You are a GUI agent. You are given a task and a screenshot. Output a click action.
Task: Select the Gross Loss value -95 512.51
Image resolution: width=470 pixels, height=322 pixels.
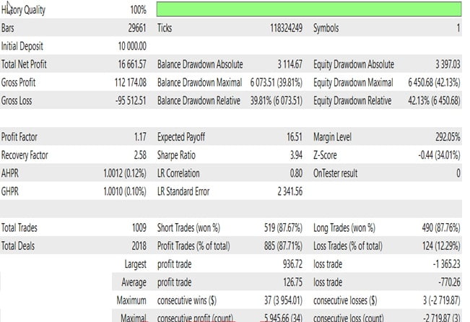tap(127, 100)
